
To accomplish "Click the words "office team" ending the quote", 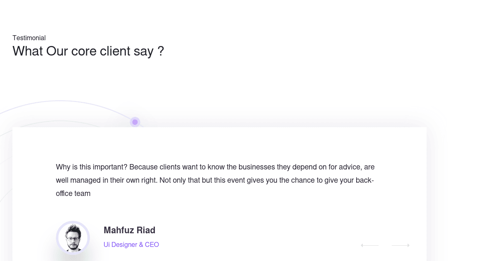I will pos(73,193).
